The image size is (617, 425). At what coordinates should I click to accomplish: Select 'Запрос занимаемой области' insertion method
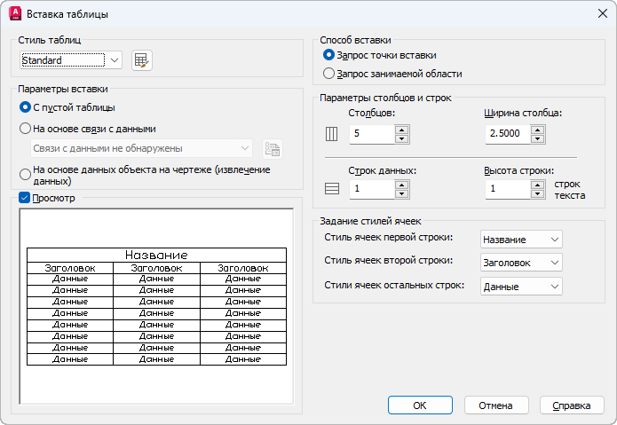pos(329,74)
